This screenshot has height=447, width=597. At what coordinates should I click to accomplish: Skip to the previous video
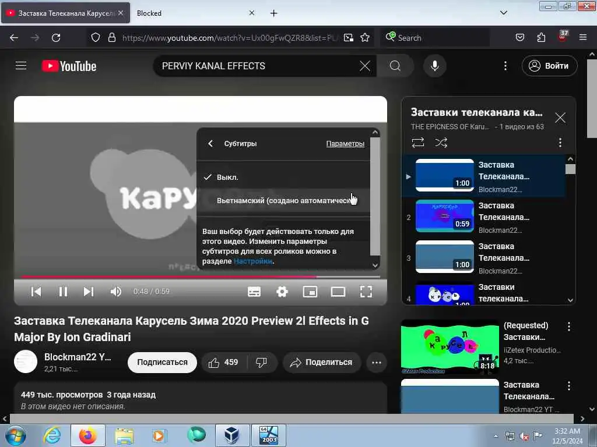tap(36, 292)
